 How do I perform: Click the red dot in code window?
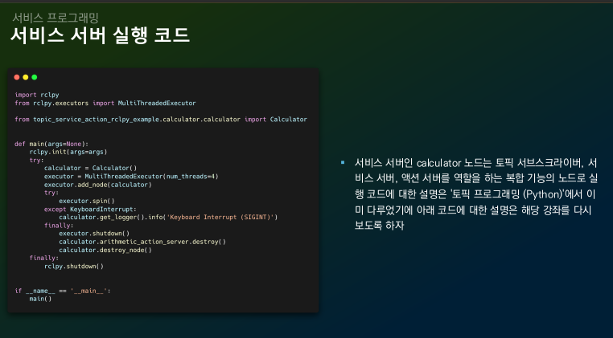tap(17, 77)
